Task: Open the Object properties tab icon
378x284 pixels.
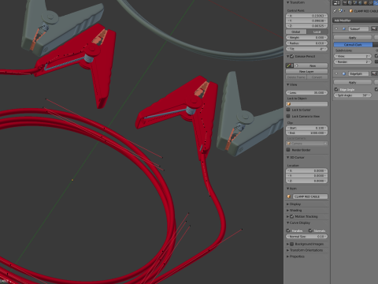Action: pos(365,3)
